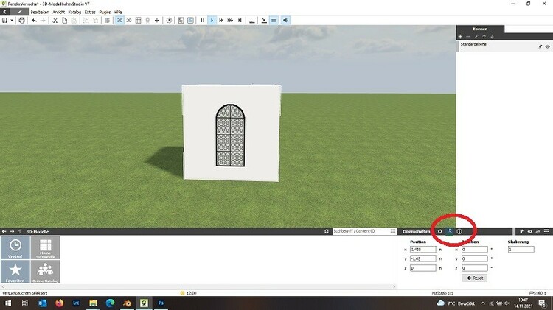
Task: Navigate back in the 3D-Modelle catalog
Action: click(4, 231)
